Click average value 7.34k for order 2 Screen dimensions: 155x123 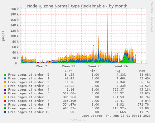click(121, 82)
